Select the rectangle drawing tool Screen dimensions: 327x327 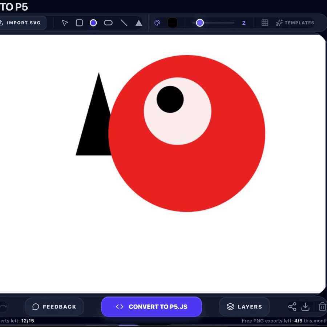(x=79, y=23)
